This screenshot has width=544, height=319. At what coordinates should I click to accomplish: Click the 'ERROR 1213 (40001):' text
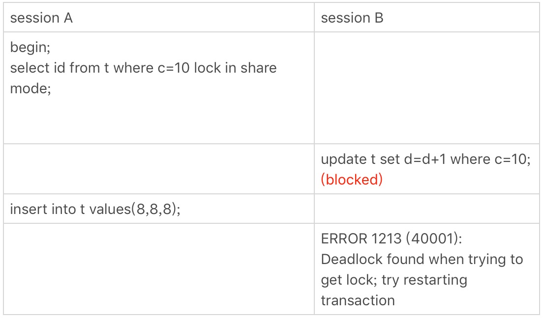[x=392, y=239]
